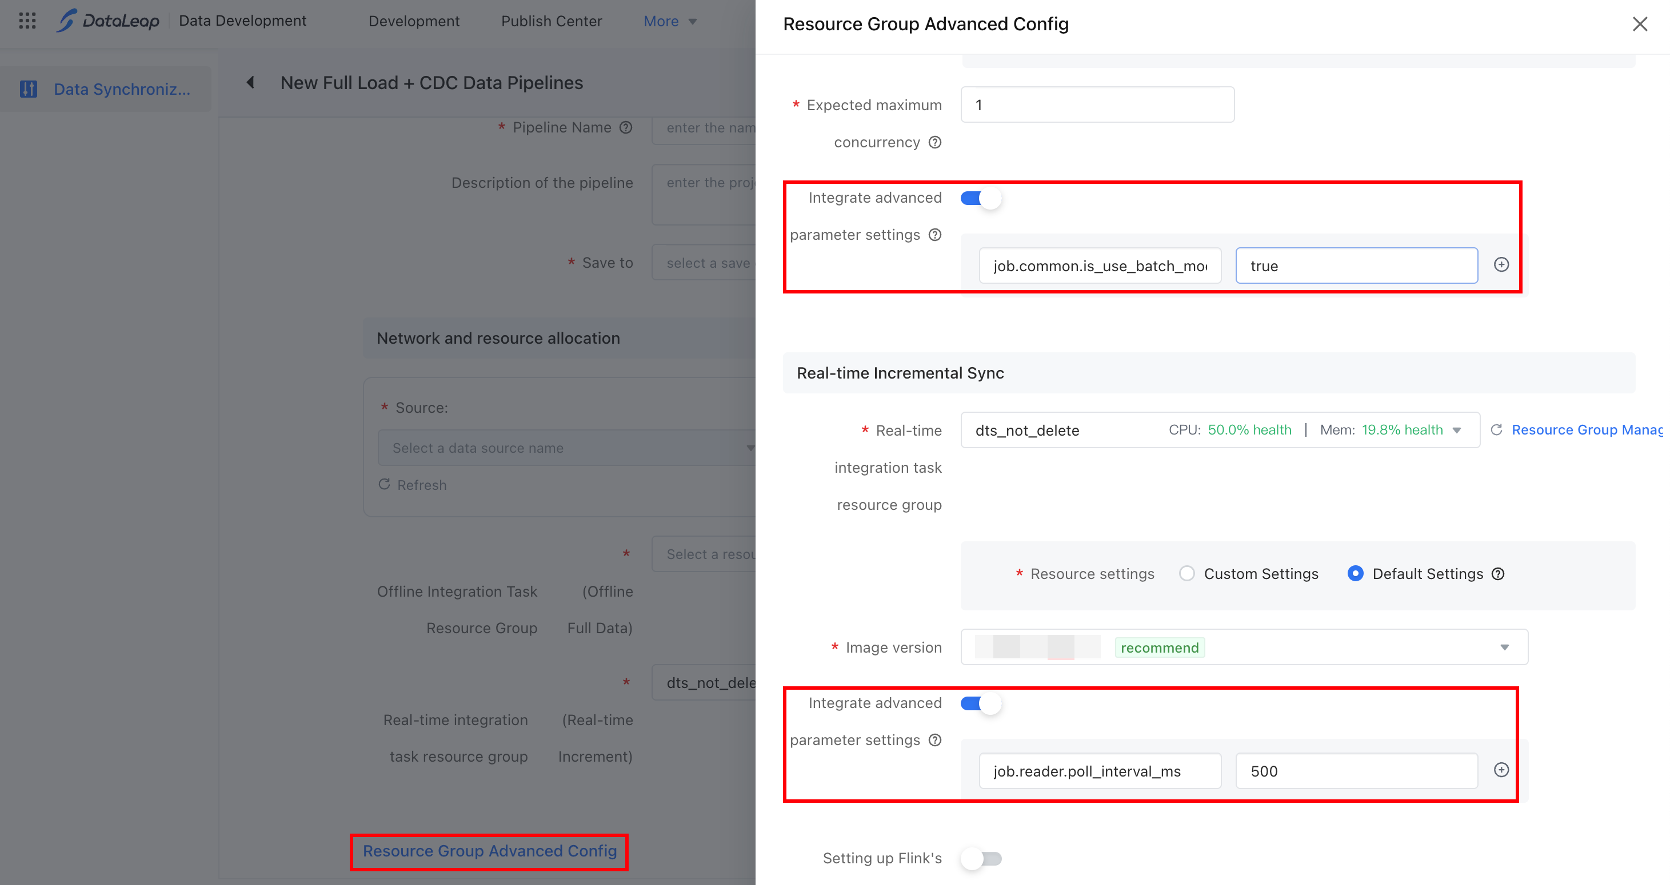Open the Resource Group Management link

(x=1587, y=429)
